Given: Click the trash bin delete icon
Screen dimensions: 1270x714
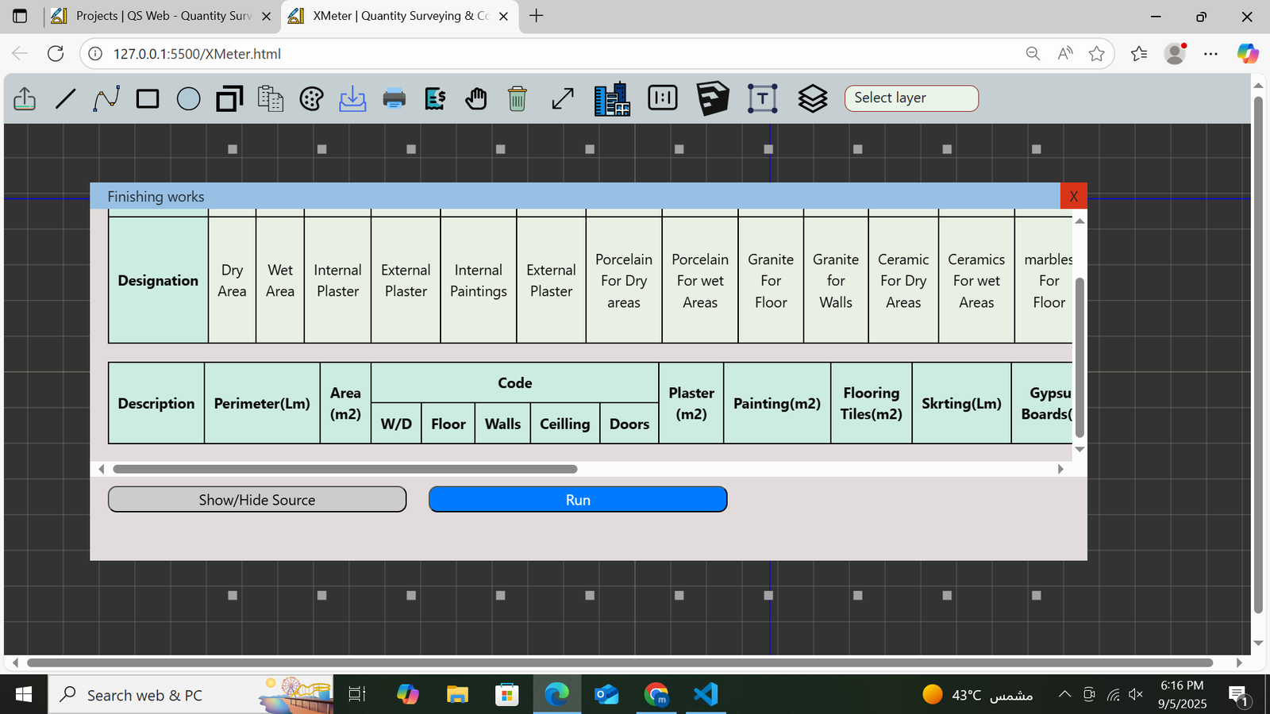Looking at the screenshot, I should (x=517, y=98).
